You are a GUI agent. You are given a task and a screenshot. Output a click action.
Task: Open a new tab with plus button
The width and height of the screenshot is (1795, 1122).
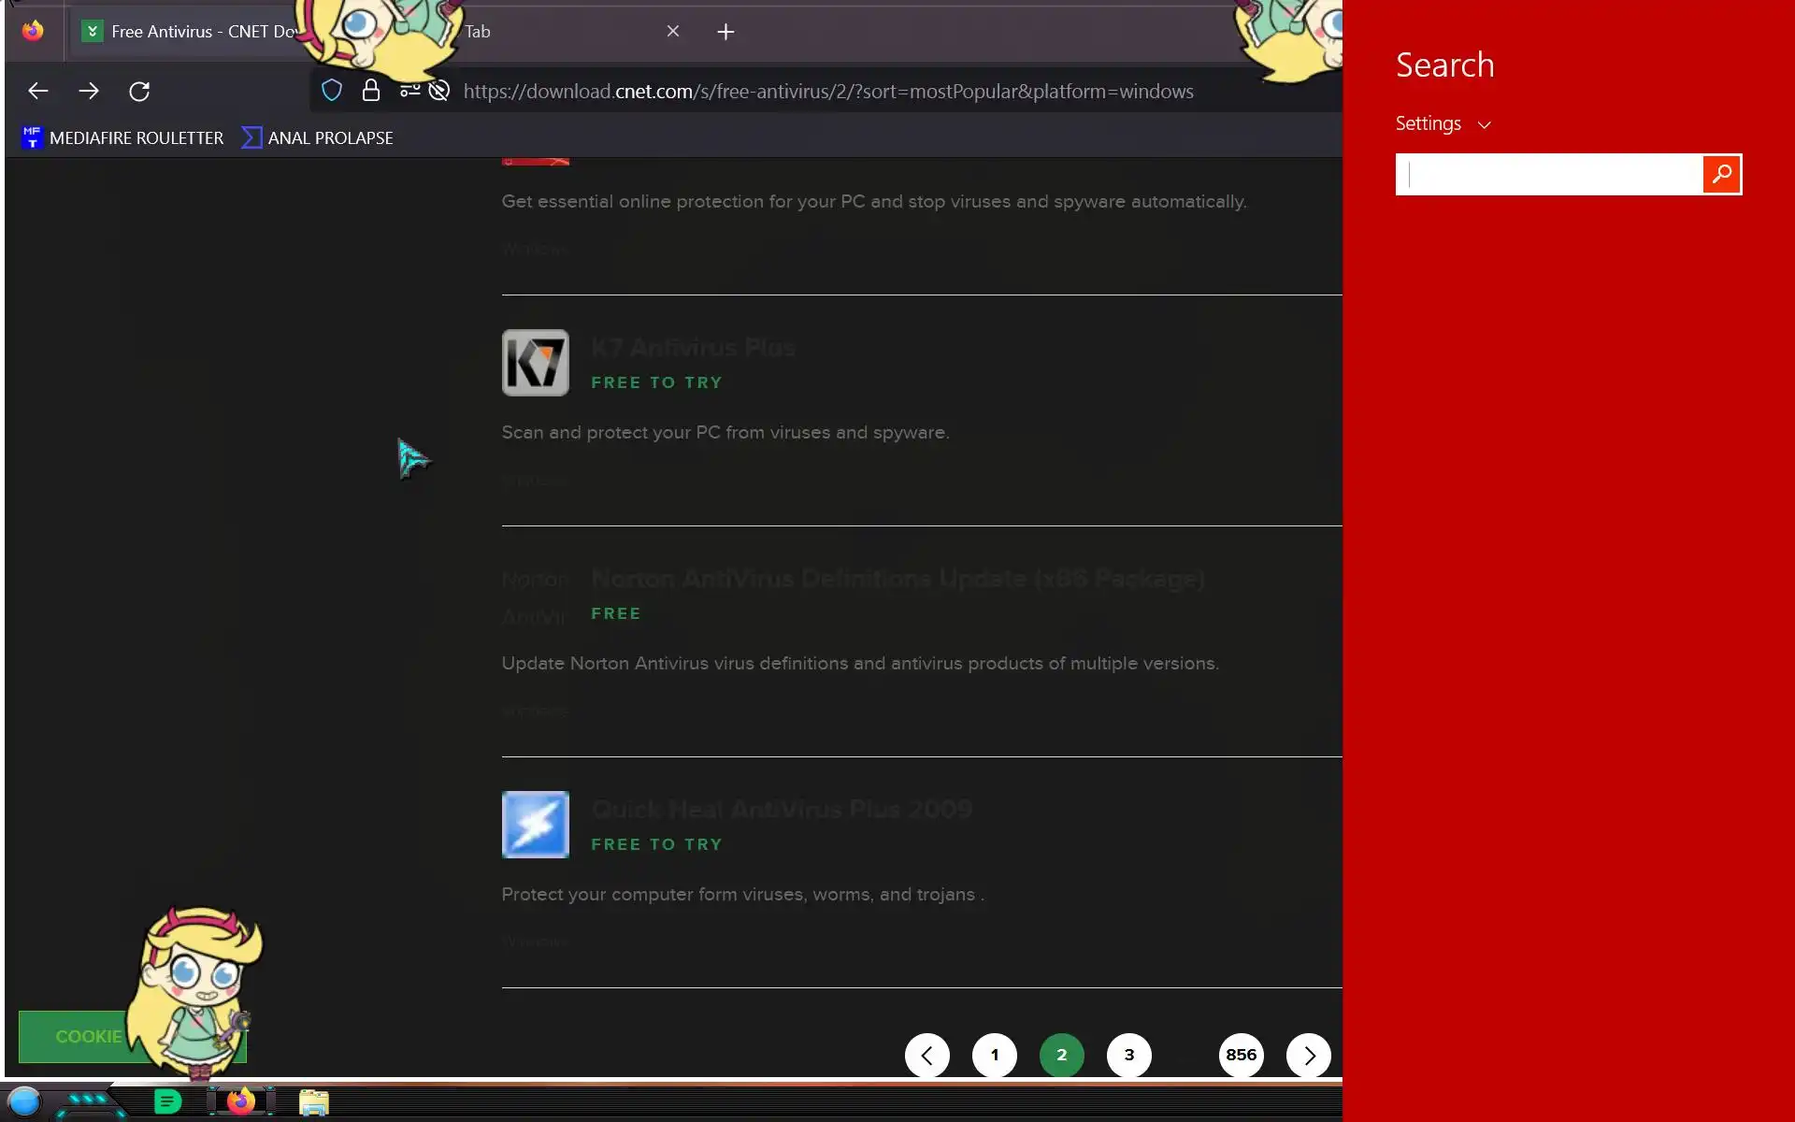tap(725, 32)
